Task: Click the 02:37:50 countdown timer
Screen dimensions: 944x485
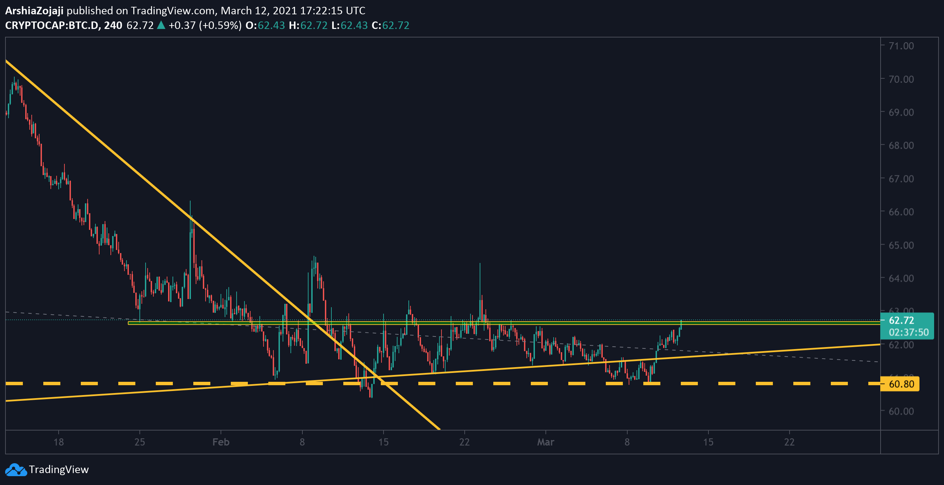Action: point(909,332)
